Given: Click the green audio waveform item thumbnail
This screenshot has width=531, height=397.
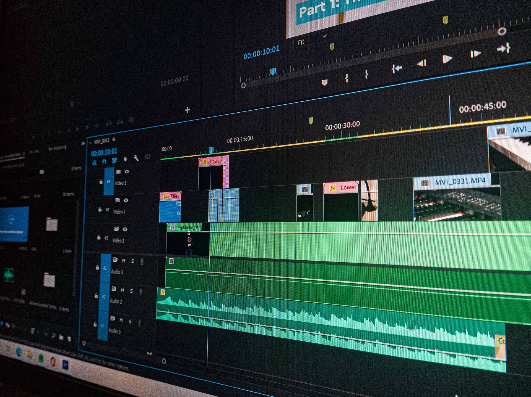Looking at the screenshot, I should pos(9,275).
